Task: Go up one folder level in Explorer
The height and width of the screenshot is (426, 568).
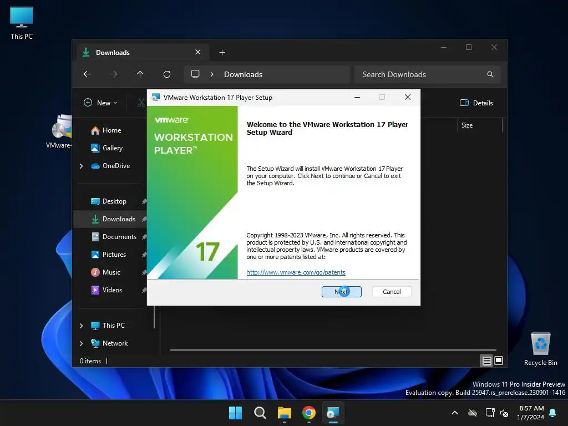Action: [x=140, y=74]
